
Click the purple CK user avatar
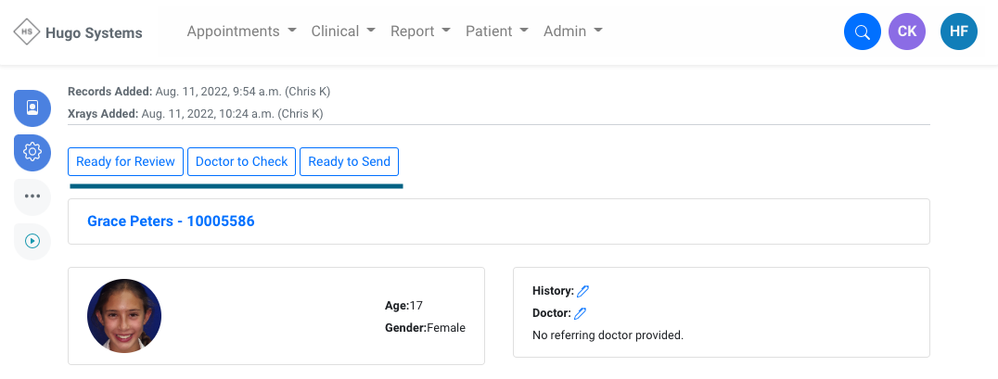[x=906, y=32]
